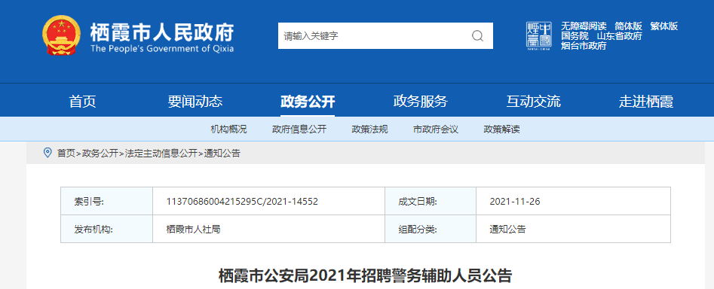Open the 首页 main navigation item

(x=82, y=102)
